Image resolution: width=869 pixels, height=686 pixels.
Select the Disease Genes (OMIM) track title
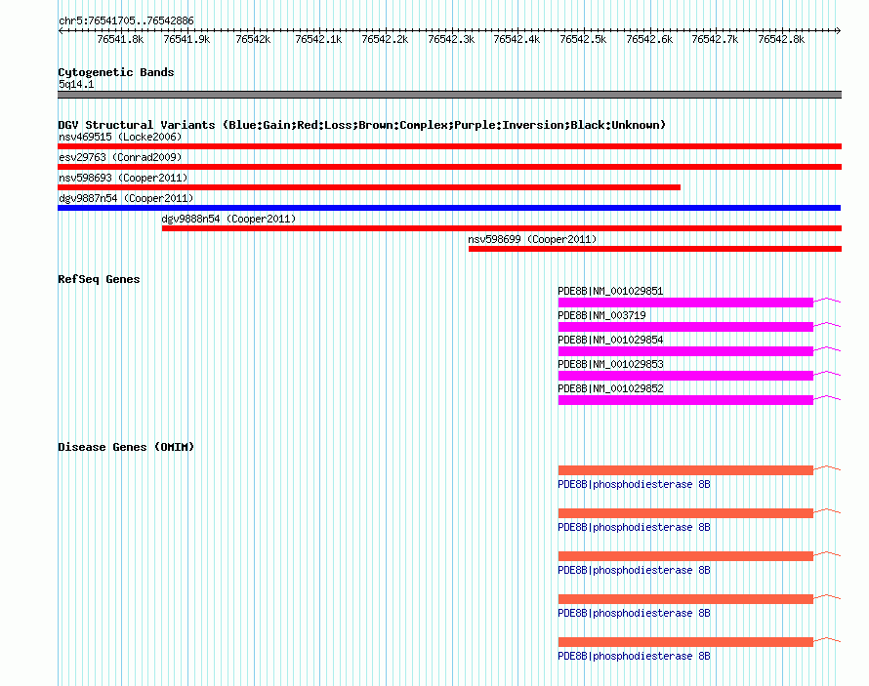[126, 447]
